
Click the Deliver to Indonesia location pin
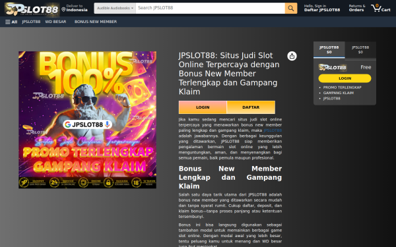click(63, 10)
